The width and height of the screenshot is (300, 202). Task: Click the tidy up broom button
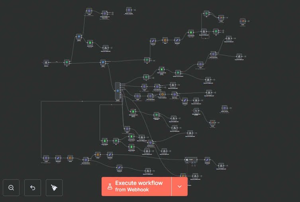(x=54, y=188)
